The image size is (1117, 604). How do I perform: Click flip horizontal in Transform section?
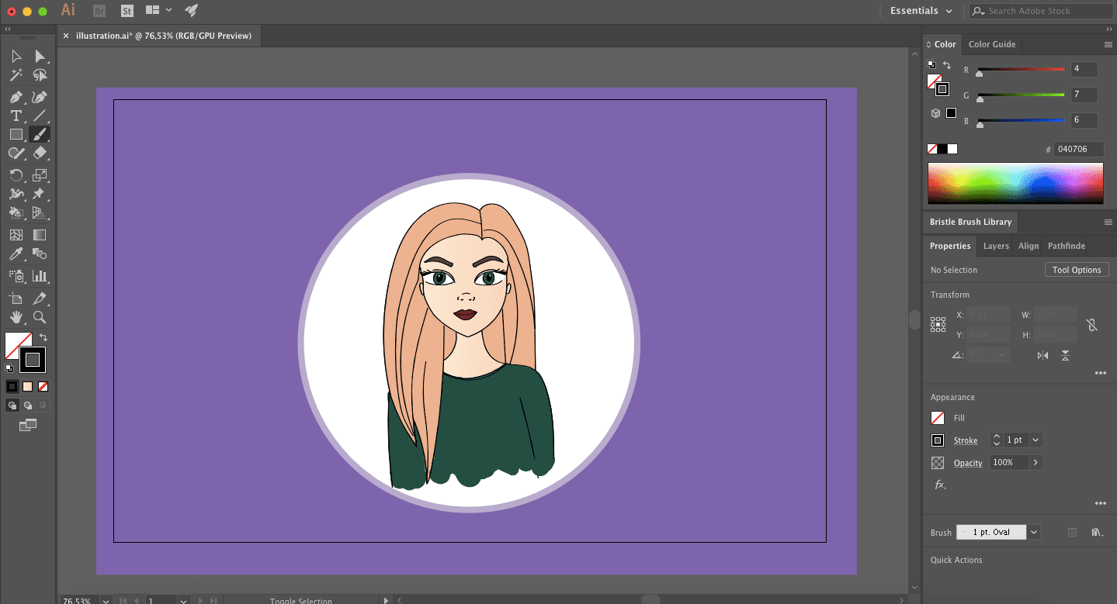(x=1042, y=355)
